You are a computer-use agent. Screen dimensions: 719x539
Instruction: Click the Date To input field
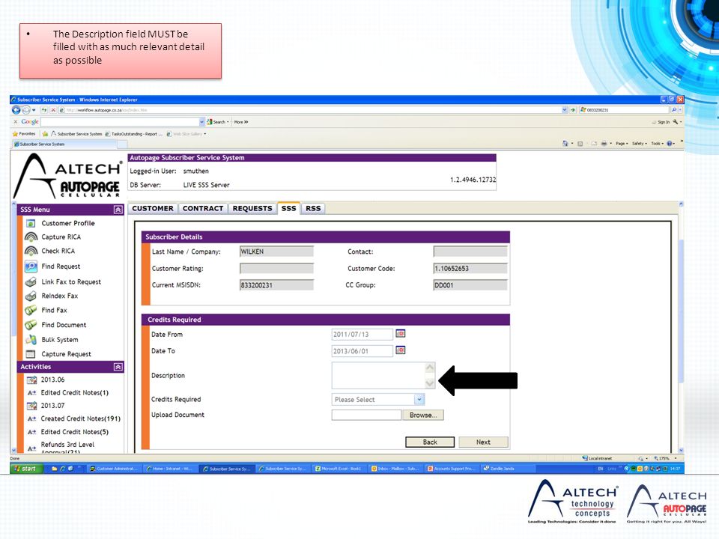click(362, 350)
